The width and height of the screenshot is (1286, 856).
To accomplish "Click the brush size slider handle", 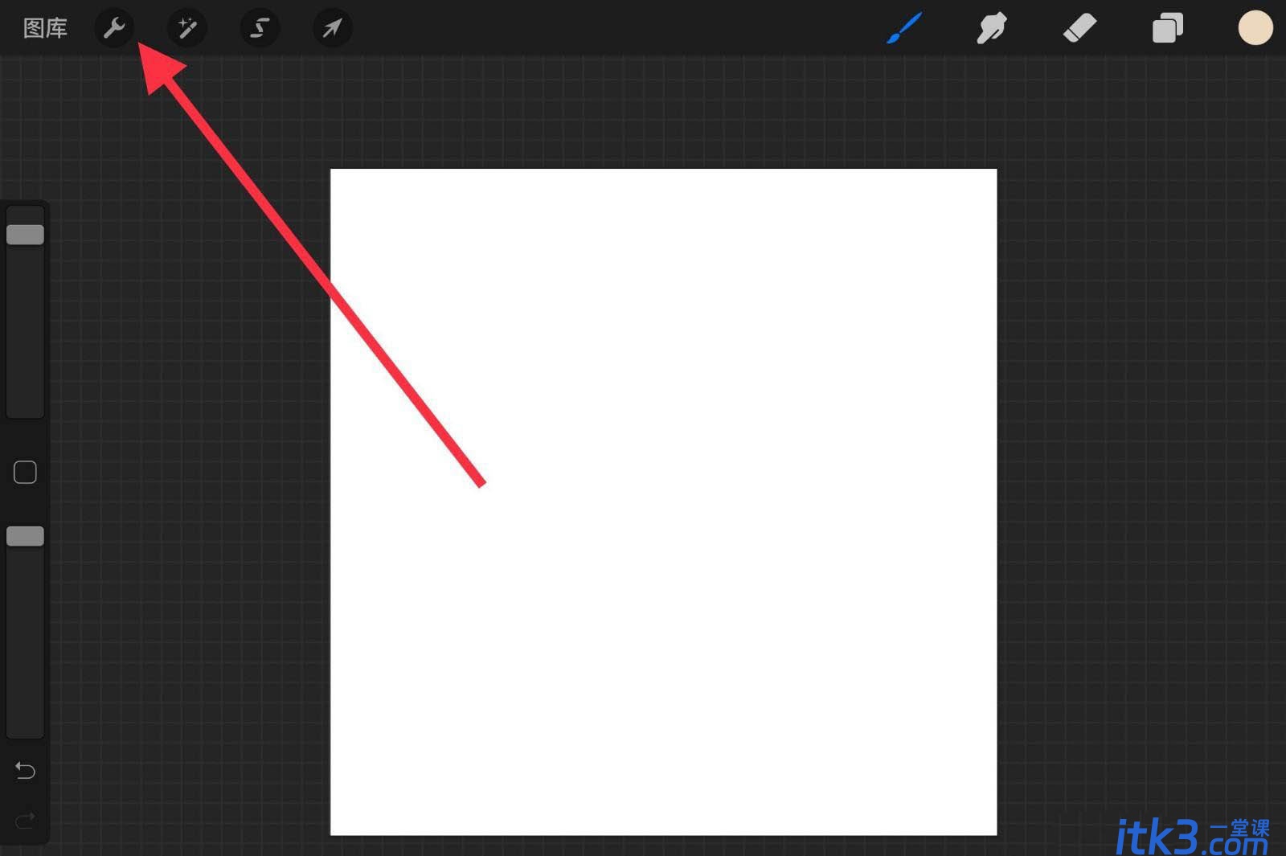I will tap(25, 235).
